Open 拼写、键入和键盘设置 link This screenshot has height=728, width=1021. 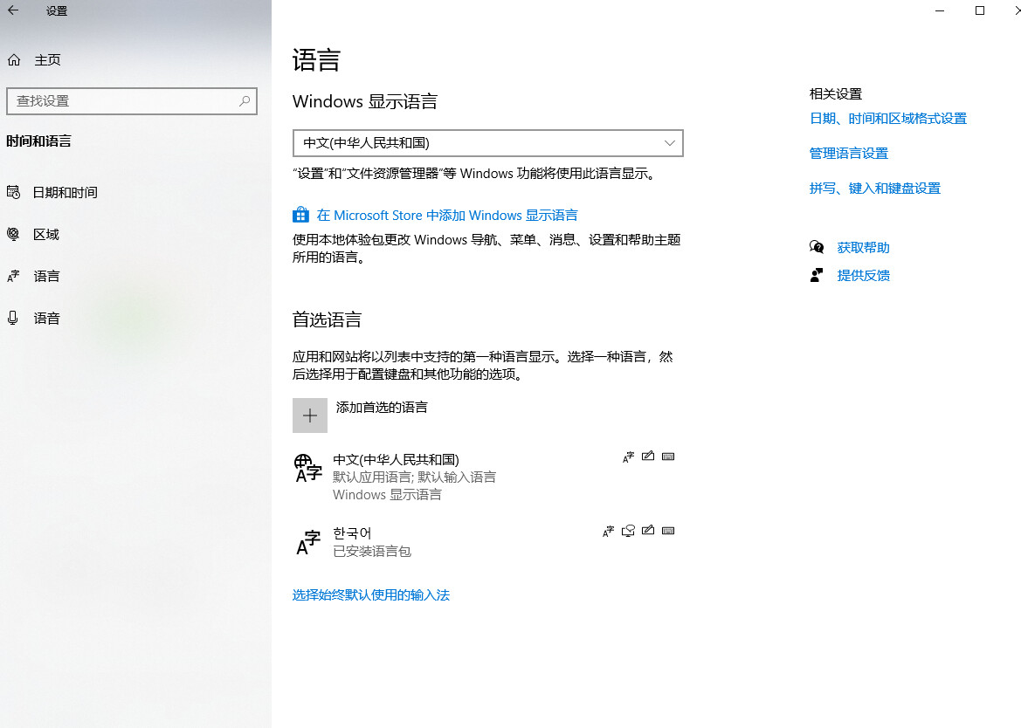point(874,189)
